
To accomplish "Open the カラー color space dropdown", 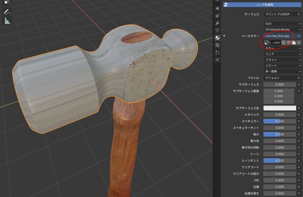I will point(282,48).
